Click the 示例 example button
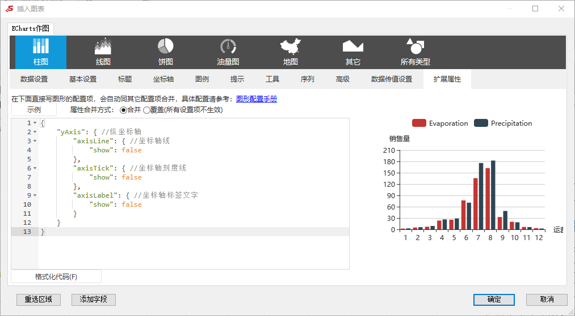Viewport: 575px width, 316px height. pos(34,110)
